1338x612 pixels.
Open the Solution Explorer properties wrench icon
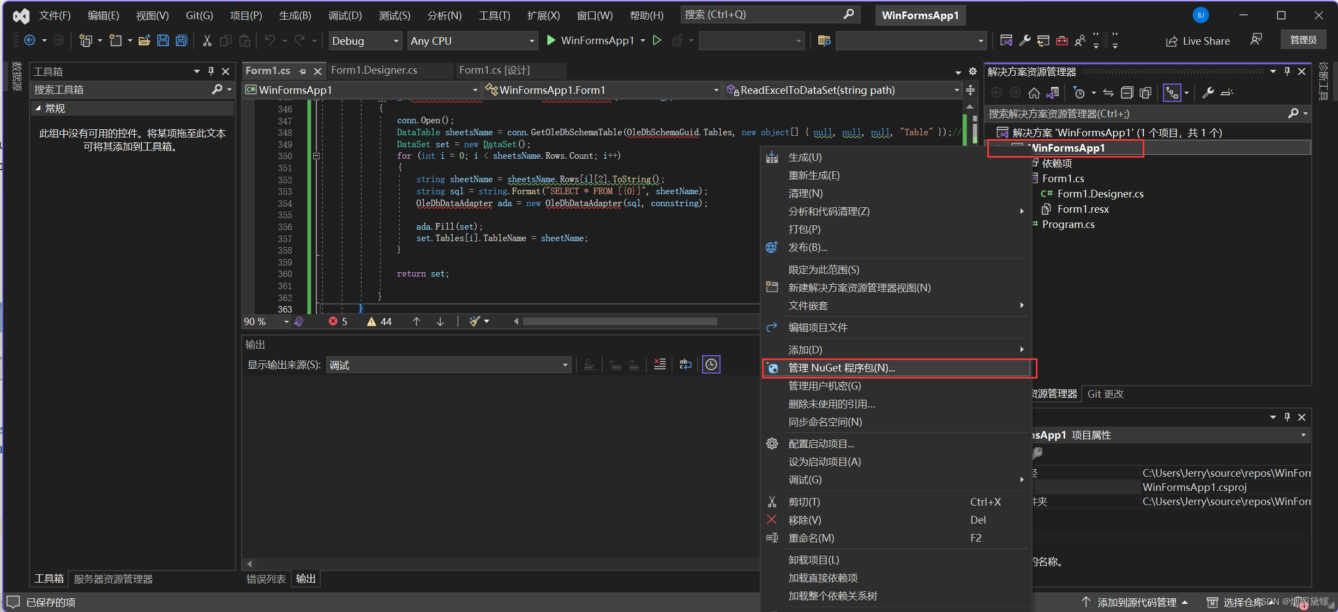1208,93
